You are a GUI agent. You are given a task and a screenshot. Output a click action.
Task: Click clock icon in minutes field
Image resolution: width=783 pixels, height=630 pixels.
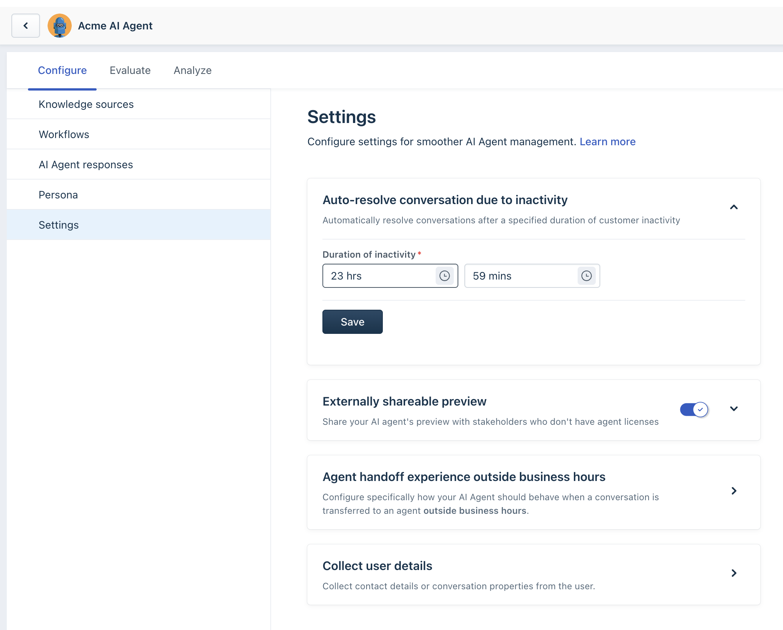point(586,276)
